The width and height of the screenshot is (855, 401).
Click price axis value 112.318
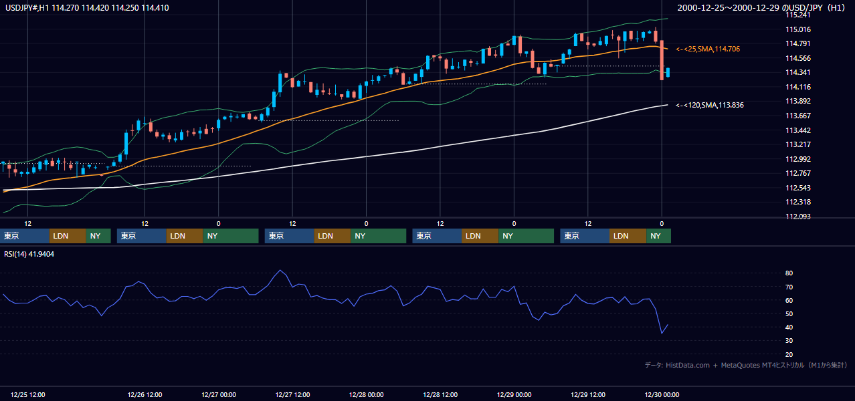[x=798, y=202]
